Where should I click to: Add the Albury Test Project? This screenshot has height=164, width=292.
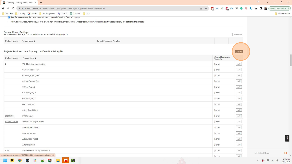pyautogui.click(x=239, y=139)
